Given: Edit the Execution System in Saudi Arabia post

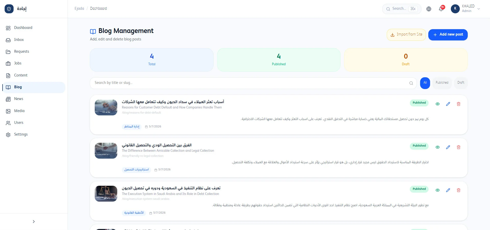Looking at the screenshot, I should (x=448, y=190).
